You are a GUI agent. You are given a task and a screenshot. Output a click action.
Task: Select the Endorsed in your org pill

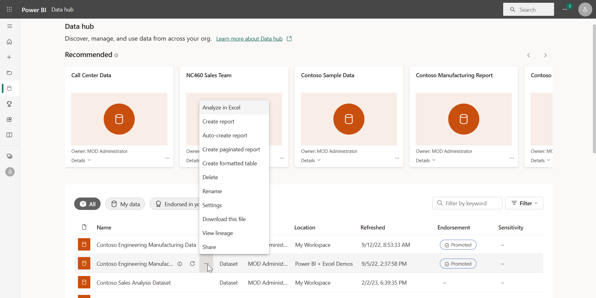175,204
